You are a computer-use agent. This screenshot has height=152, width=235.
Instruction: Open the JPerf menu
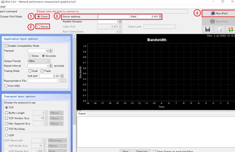(3, 7)
